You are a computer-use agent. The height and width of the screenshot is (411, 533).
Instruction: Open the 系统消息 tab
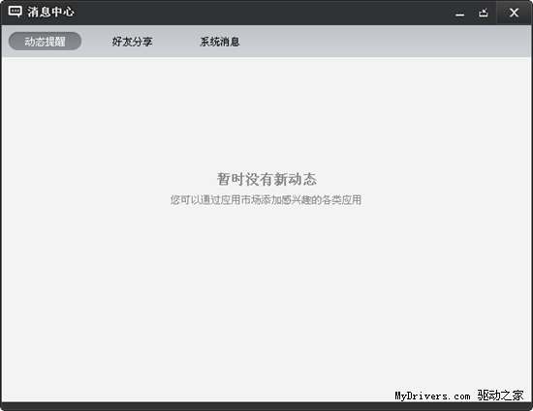220,42
